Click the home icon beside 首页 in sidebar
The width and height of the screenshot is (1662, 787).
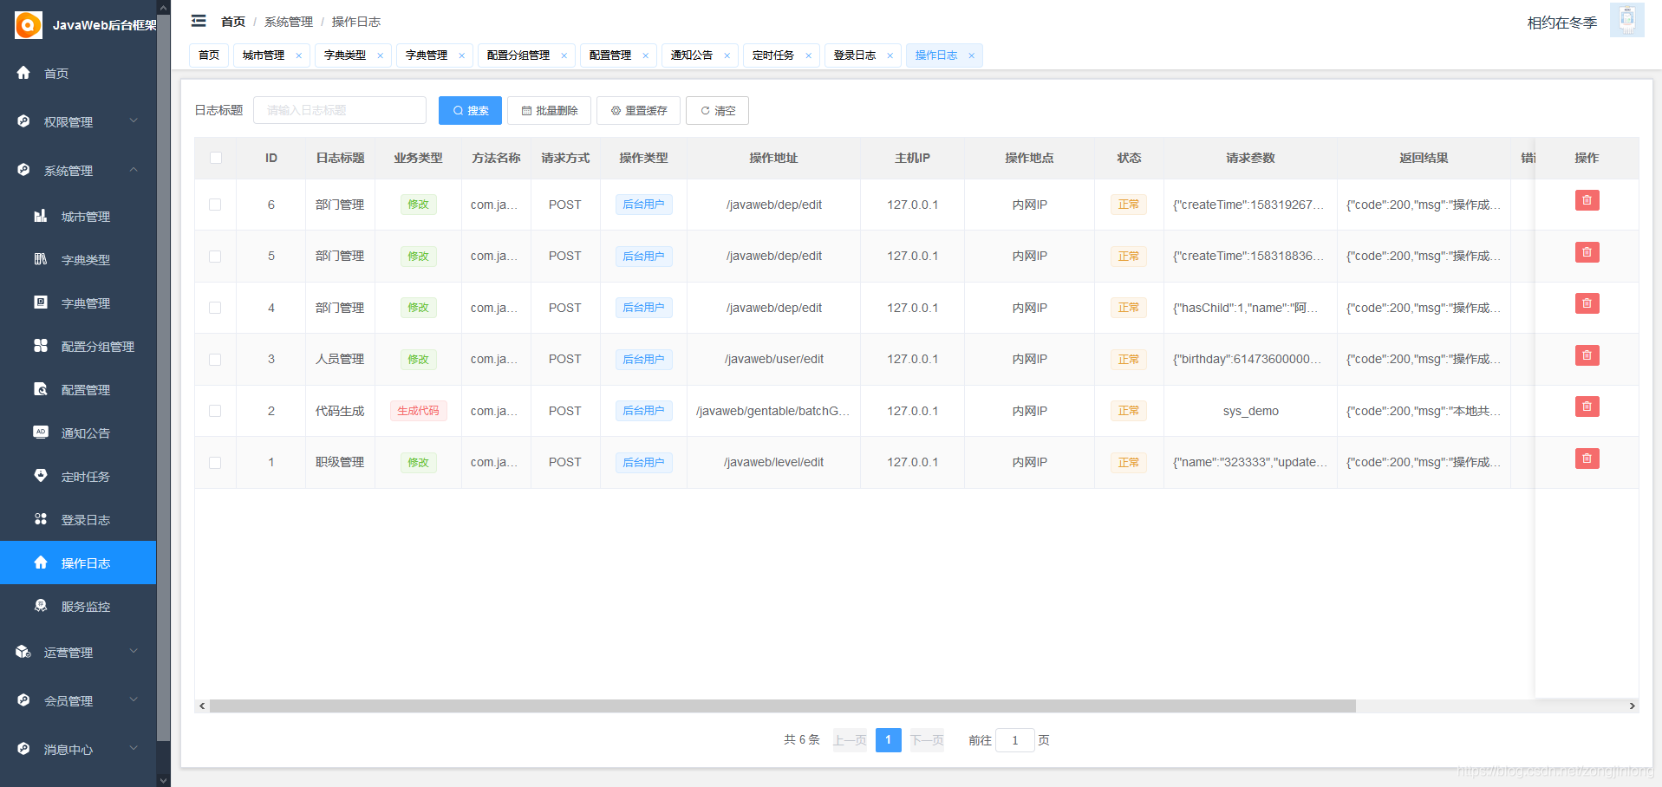tap(23, 73)
